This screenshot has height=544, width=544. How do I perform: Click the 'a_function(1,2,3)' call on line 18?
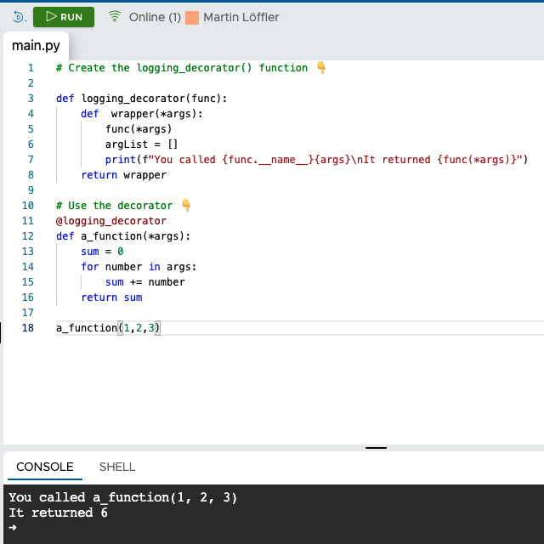[108, 328]
